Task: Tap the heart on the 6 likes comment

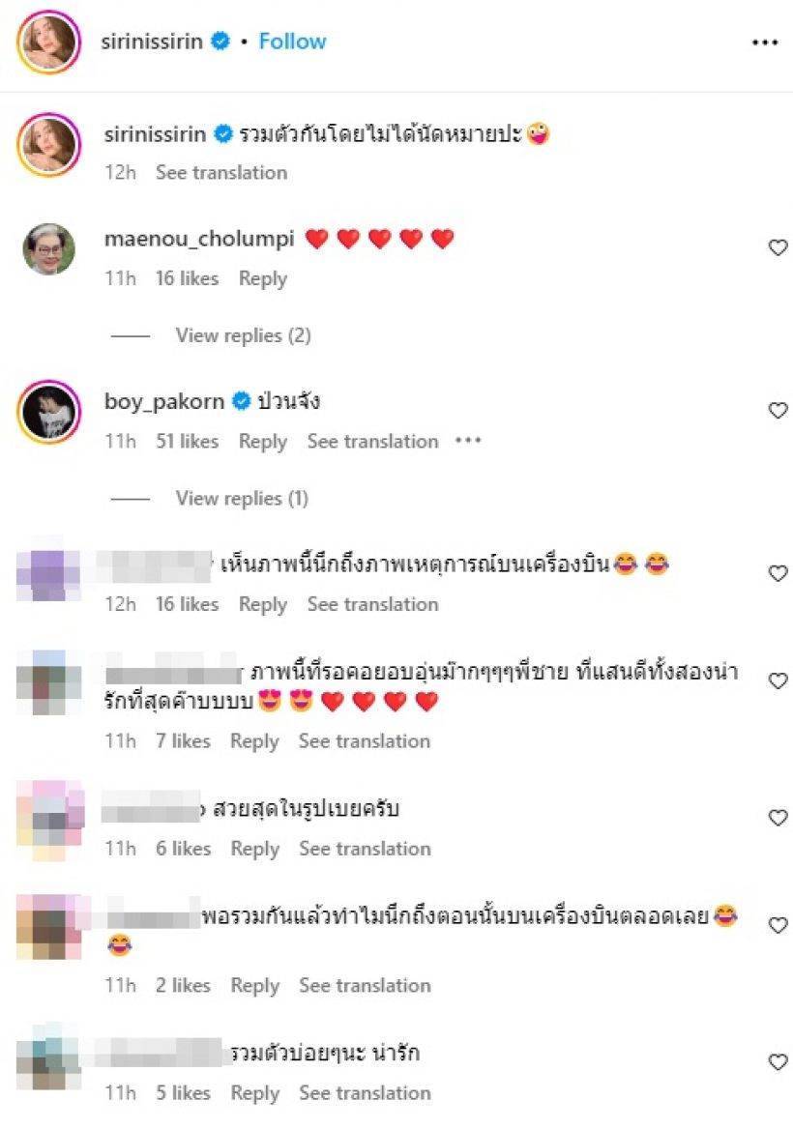Action: tap(778, 818)
